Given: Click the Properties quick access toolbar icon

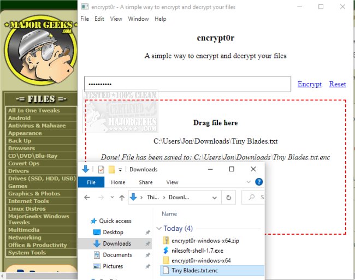Looking at the screenshot, I should [x=101, y=170].
